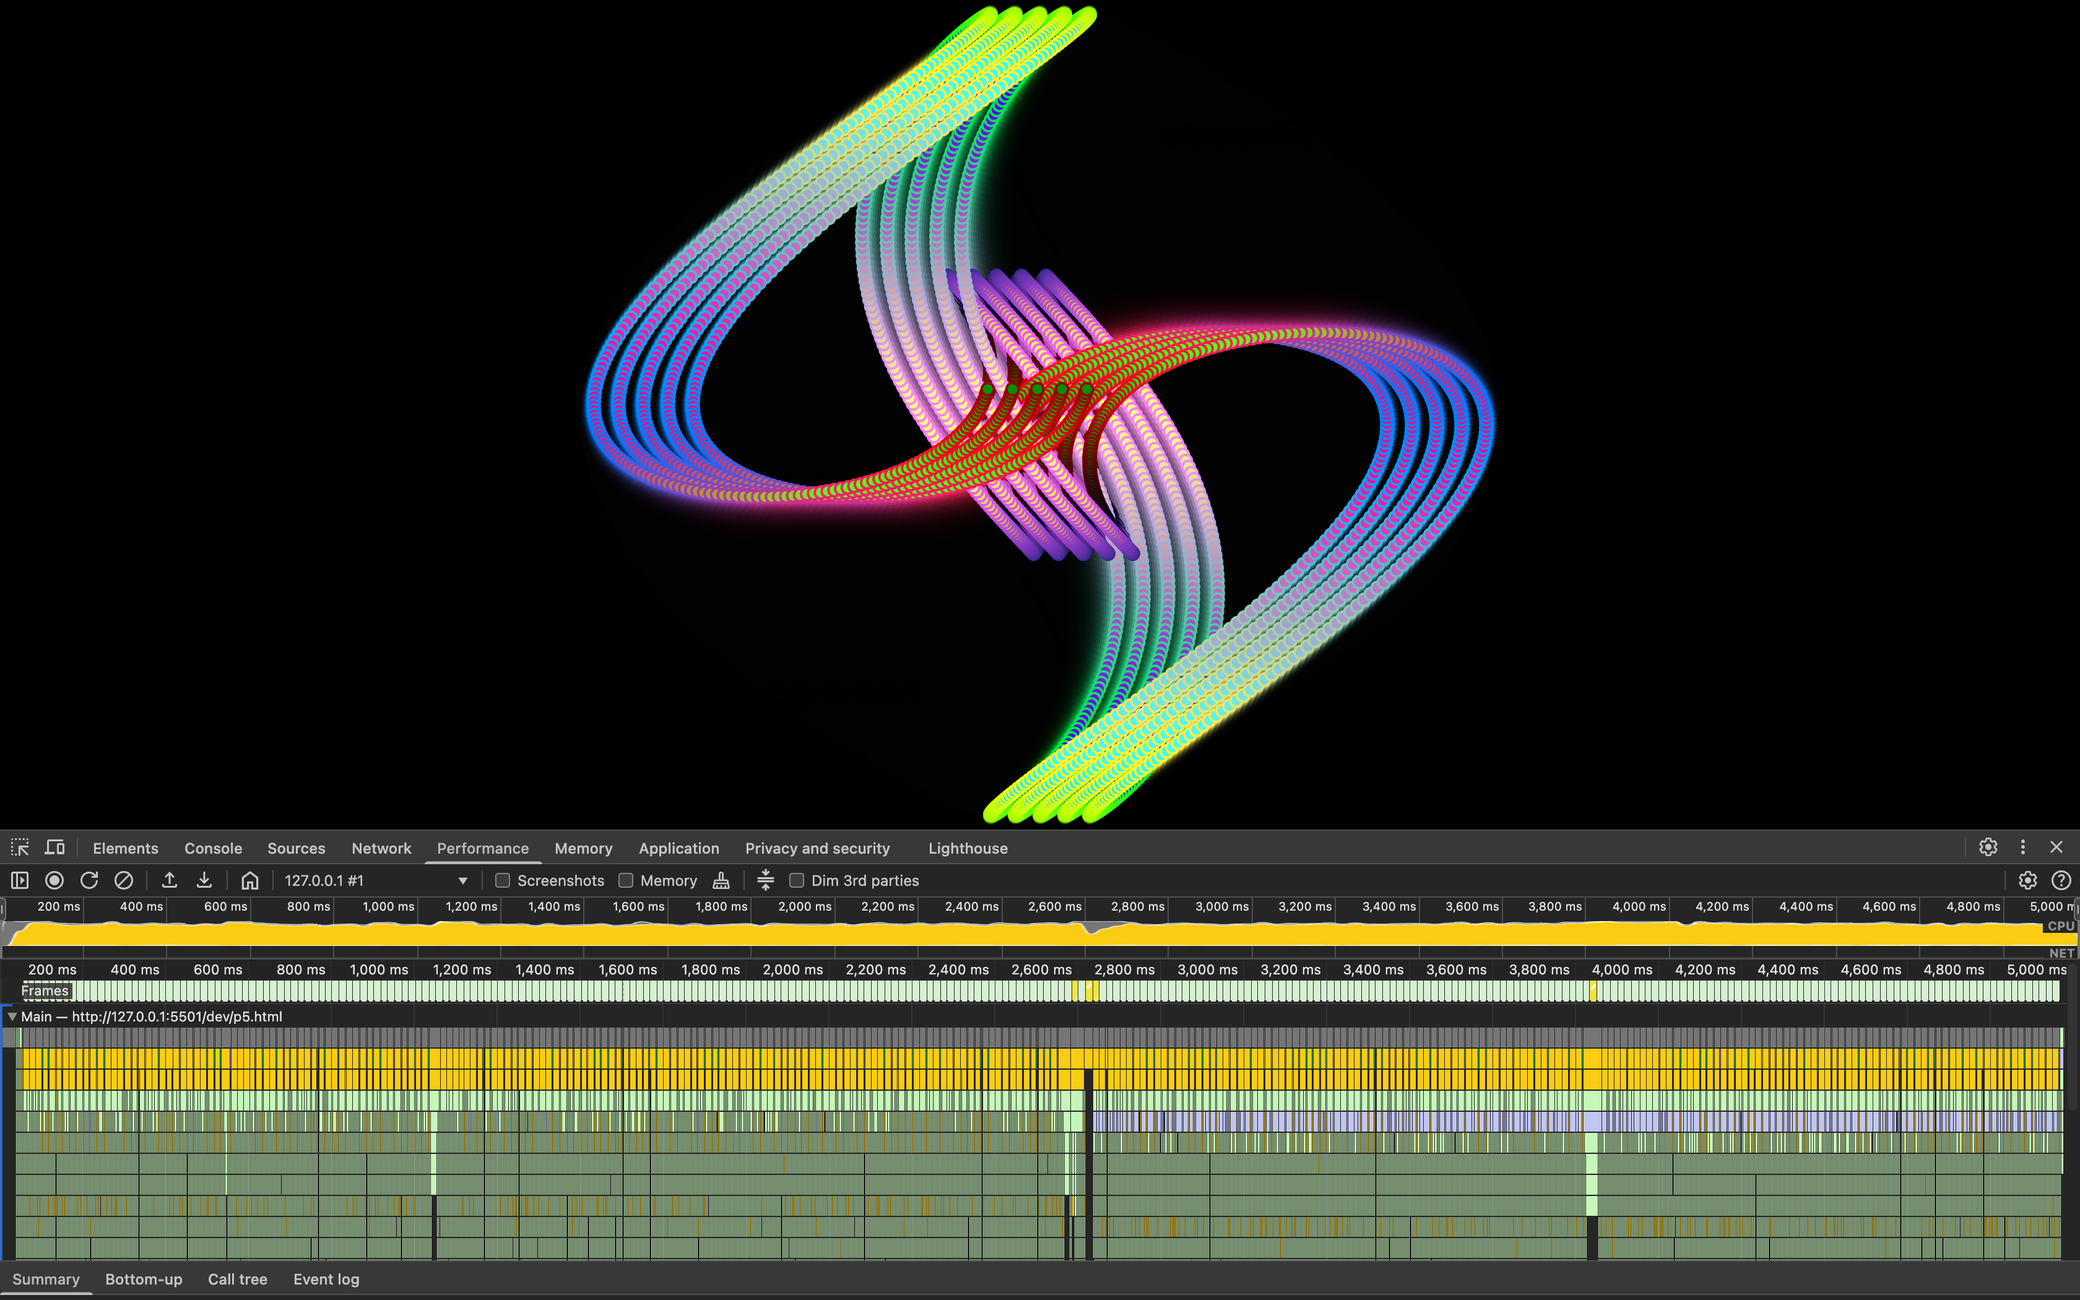Open the Call tree tab
The width and height of the screenshot is (2080, 1300).
[x=237, y=1280]
